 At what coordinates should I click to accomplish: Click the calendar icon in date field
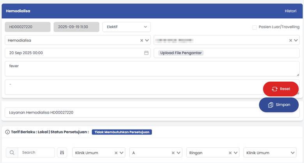click(x=146, y=53)
